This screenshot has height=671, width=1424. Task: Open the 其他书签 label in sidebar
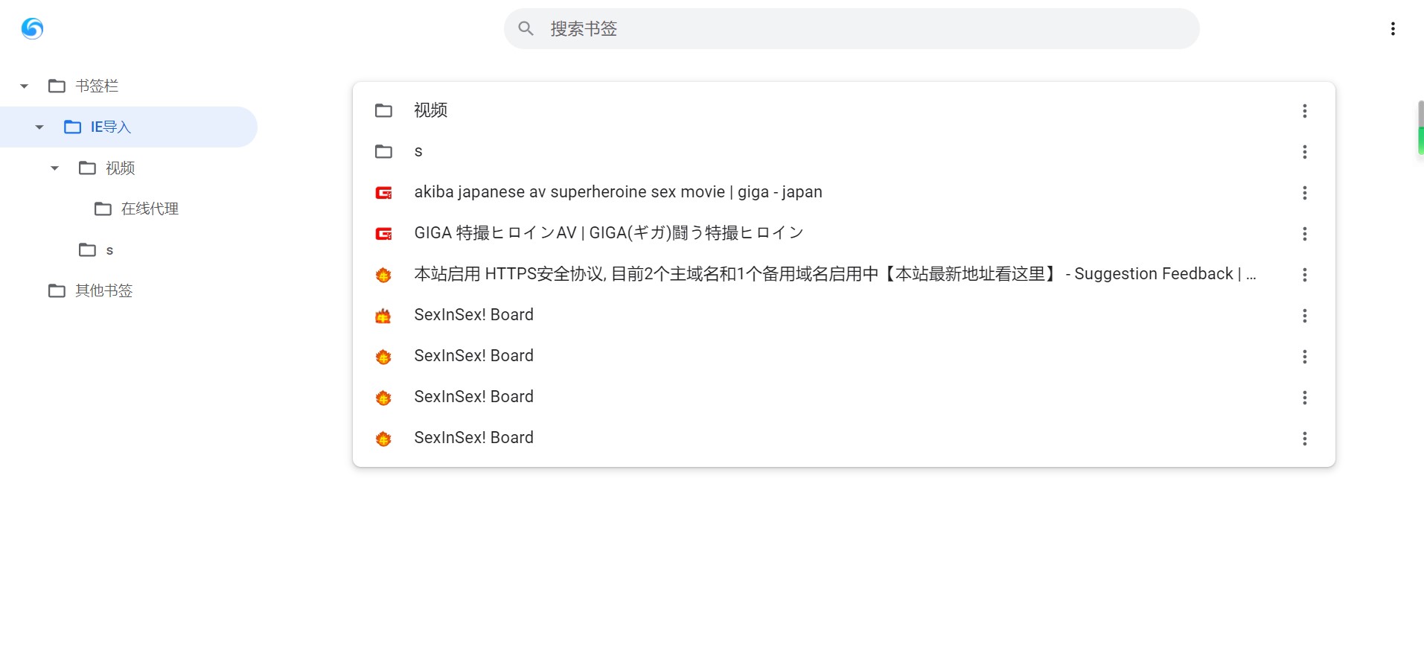tap(103, 290)
